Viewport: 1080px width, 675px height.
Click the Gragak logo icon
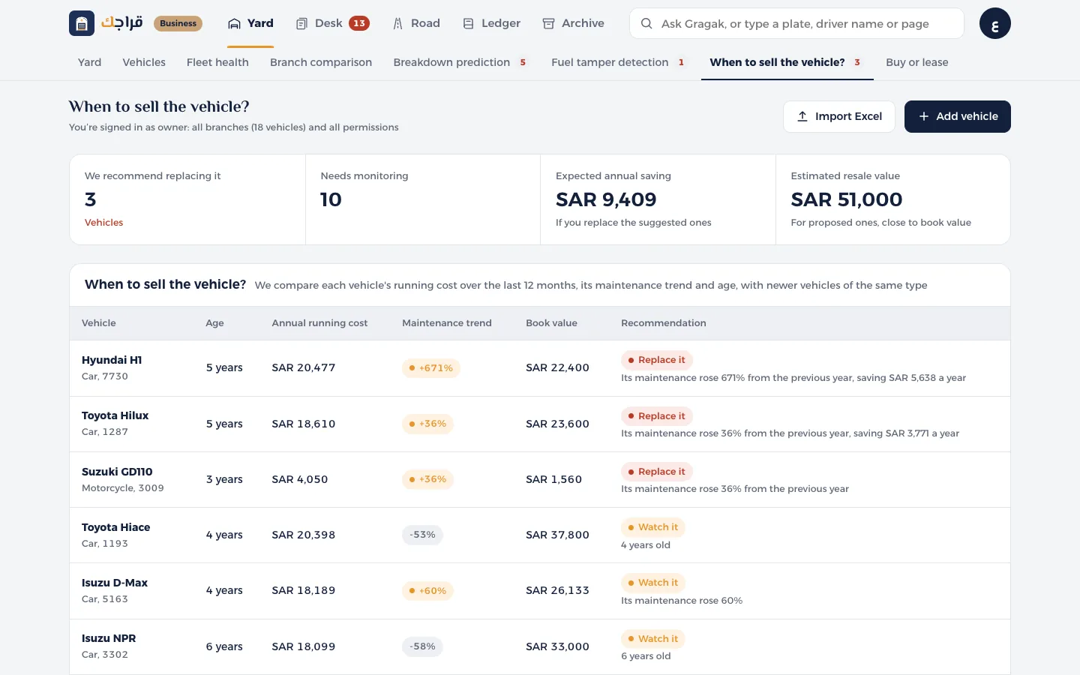[x=82, y=23]
